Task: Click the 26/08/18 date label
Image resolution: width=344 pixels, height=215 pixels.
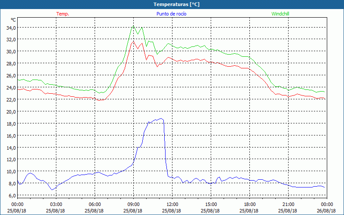Action: point(326,211)
